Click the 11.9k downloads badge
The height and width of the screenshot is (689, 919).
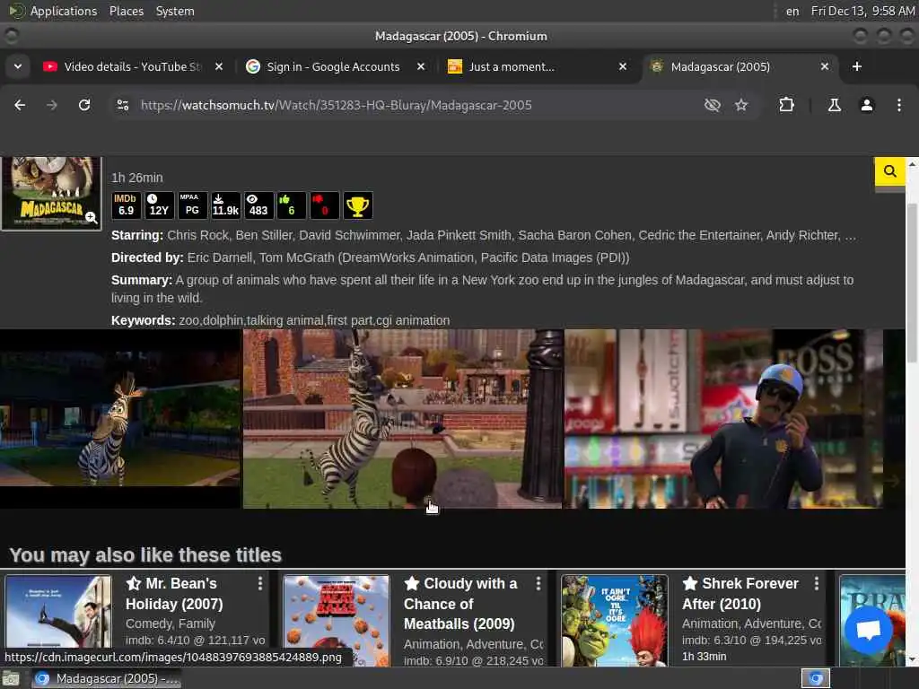(225, 205)
